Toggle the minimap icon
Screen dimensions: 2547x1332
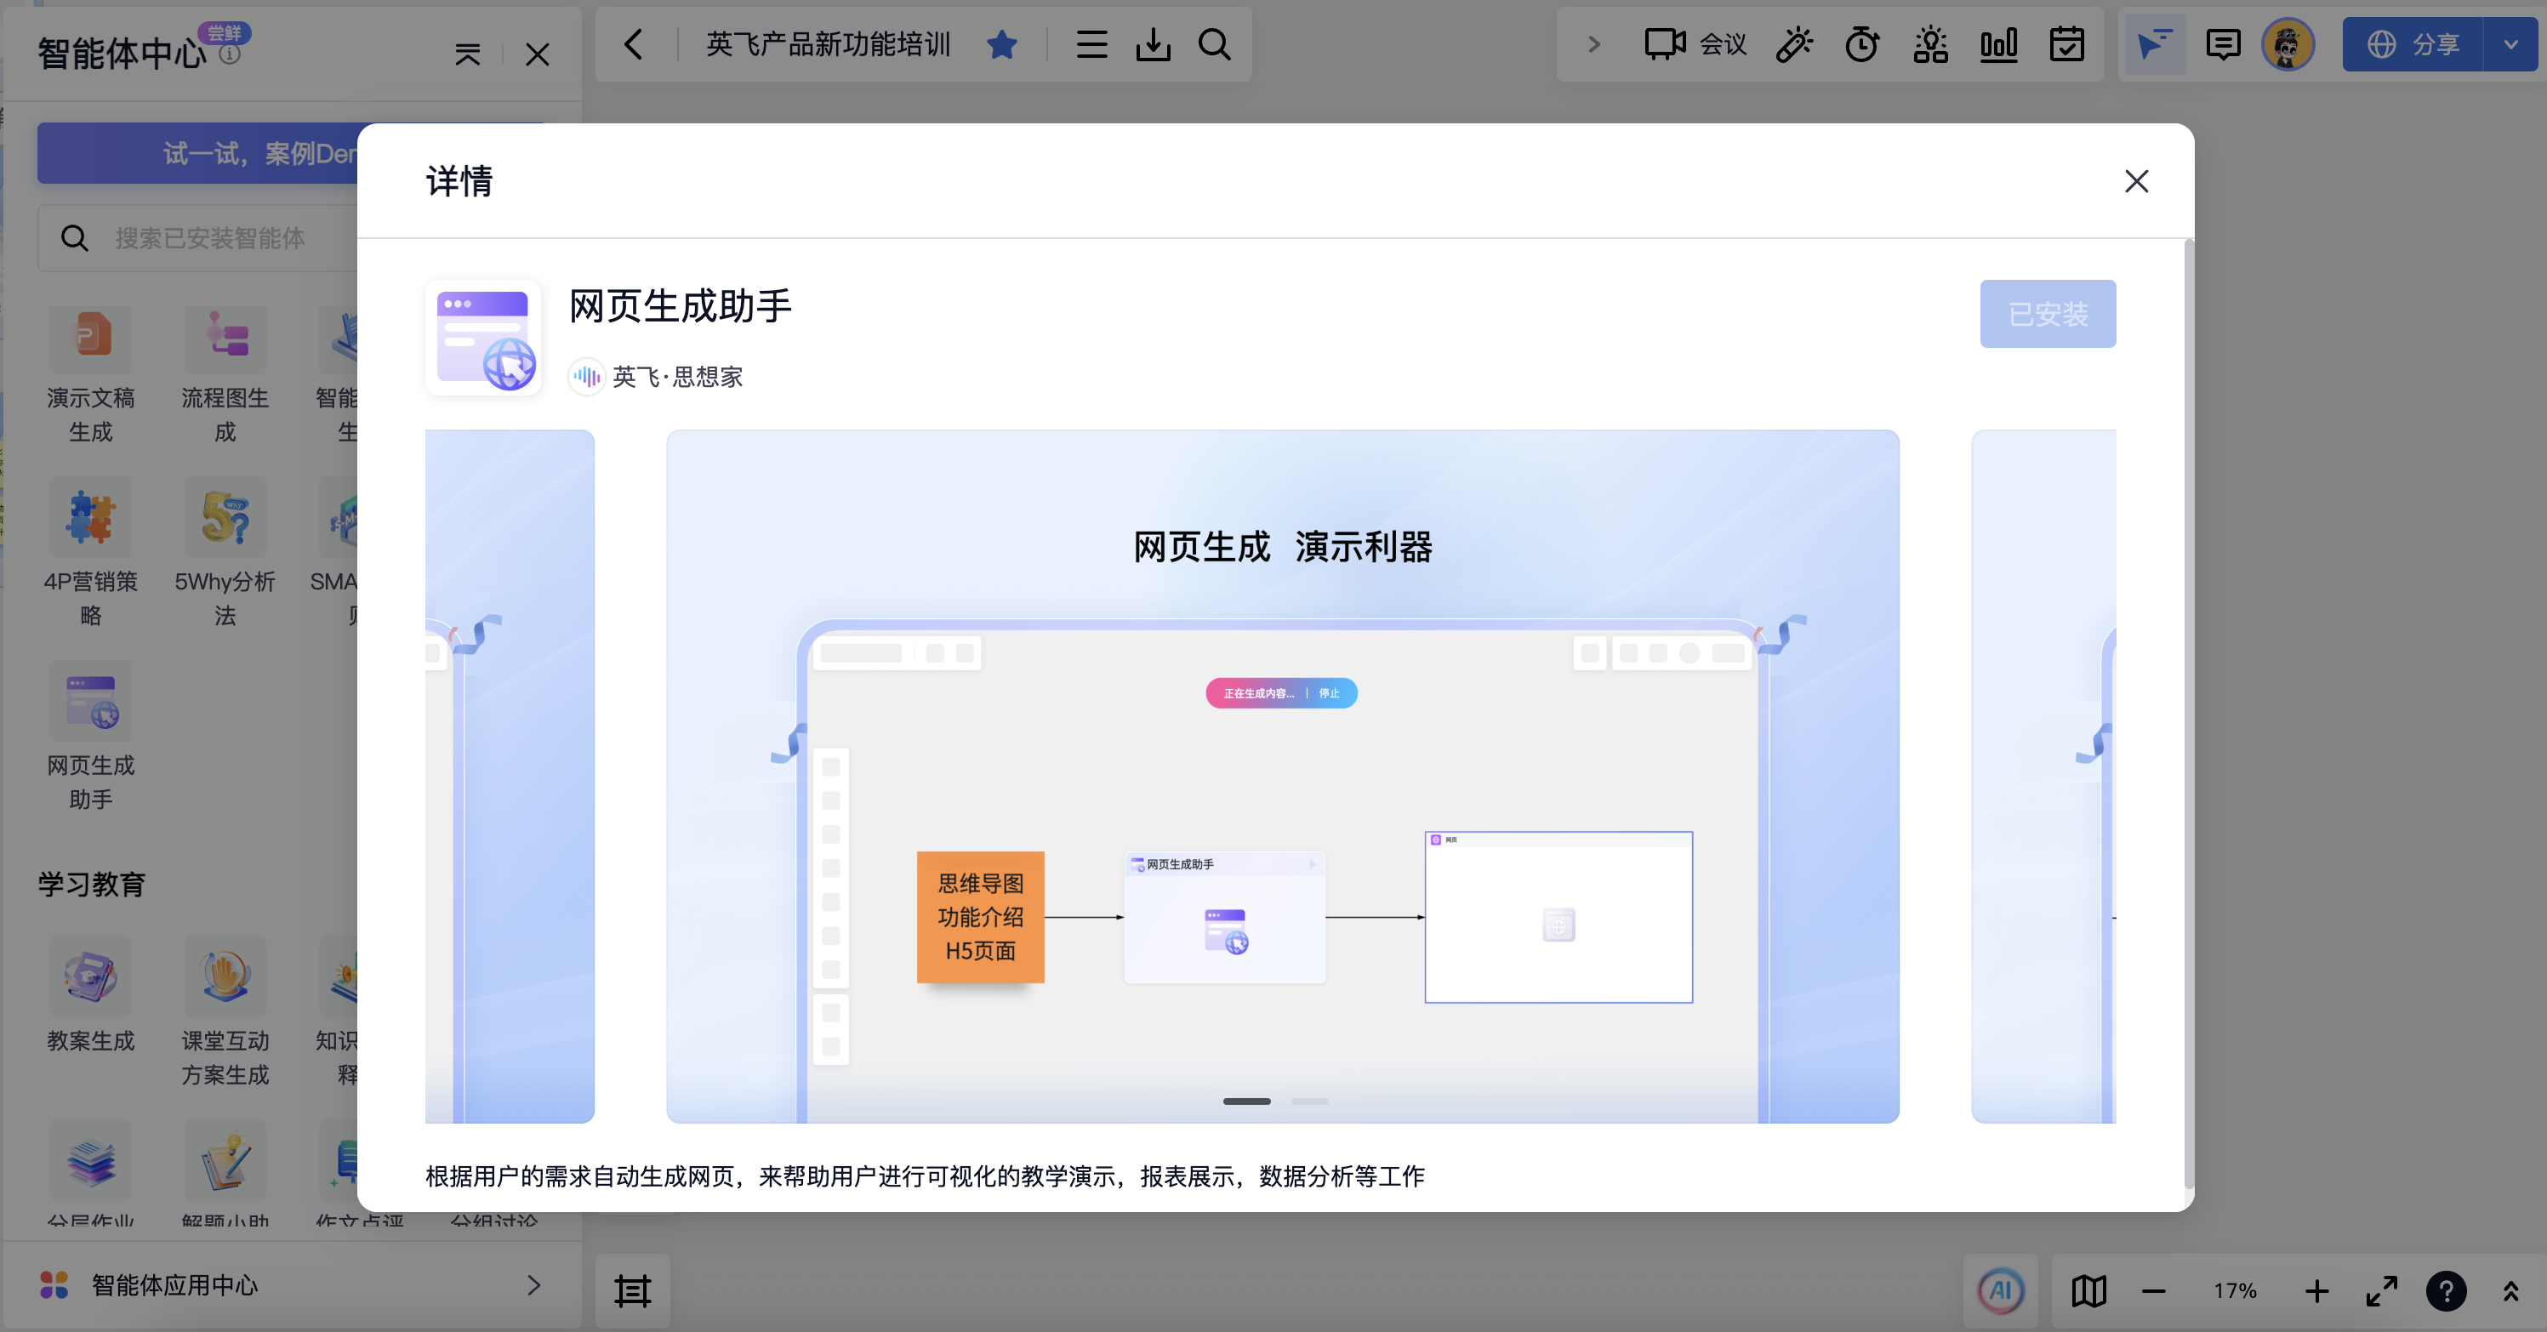pyautogui.click(x=2088, y=1290)
